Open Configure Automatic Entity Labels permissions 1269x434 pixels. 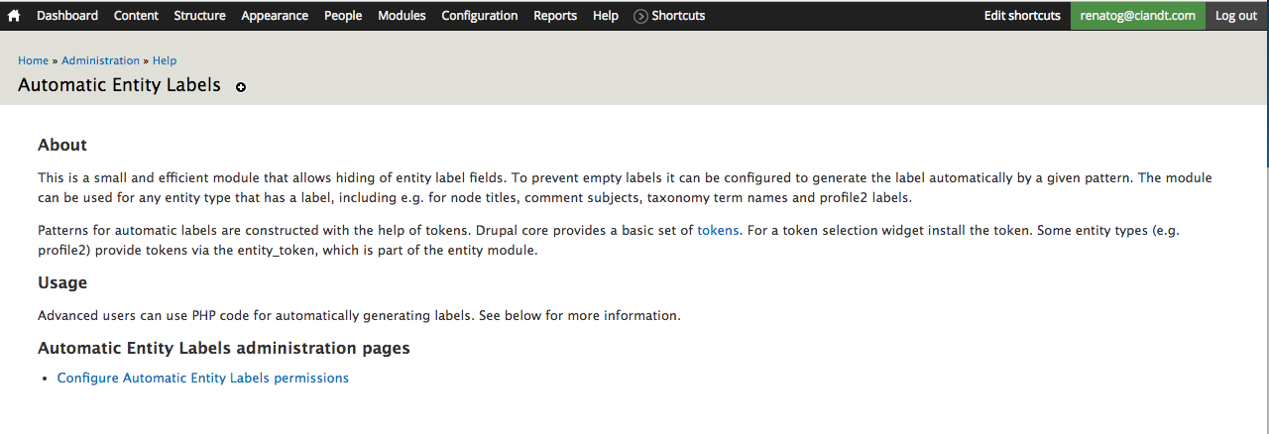coord(203,378)
